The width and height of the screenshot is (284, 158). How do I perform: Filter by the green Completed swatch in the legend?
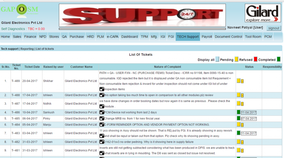point(279,59)
